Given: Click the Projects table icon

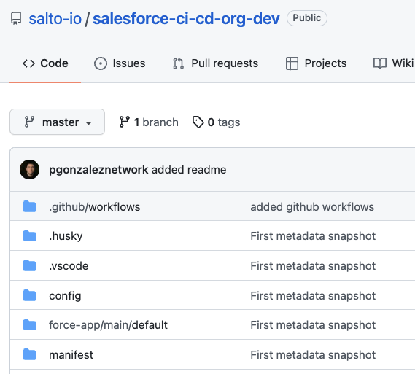Looking at the screenshot, I should [x=292, y=63].
